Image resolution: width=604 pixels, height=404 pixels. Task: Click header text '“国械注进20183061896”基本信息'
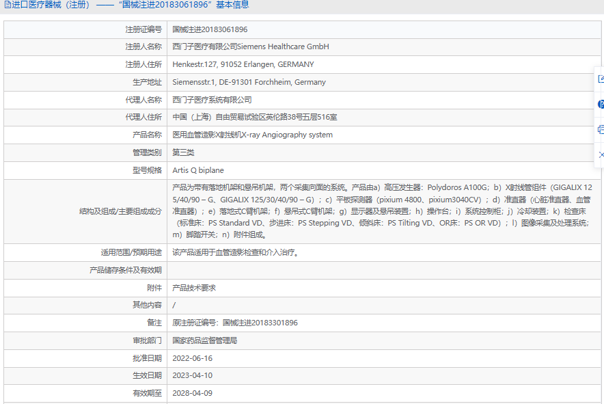[x=184, y=5]
